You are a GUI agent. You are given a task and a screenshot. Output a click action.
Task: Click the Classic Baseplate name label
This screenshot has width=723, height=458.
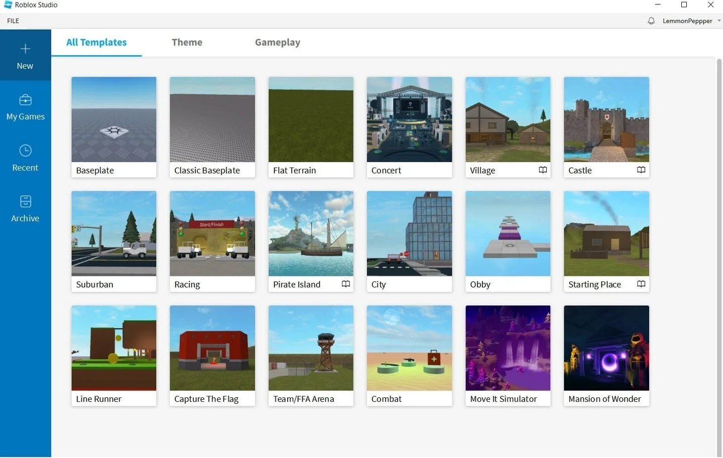[207, 171]
